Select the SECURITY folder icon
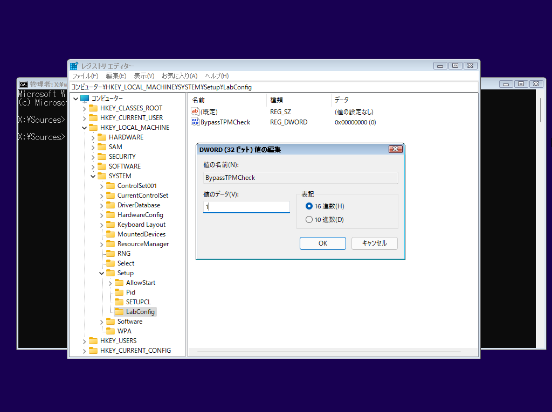Image resolution: width=552 pixels, height=412 pixels. click(x=102, y=157)
